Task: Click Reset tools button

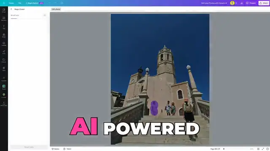Action: point(29,147)
